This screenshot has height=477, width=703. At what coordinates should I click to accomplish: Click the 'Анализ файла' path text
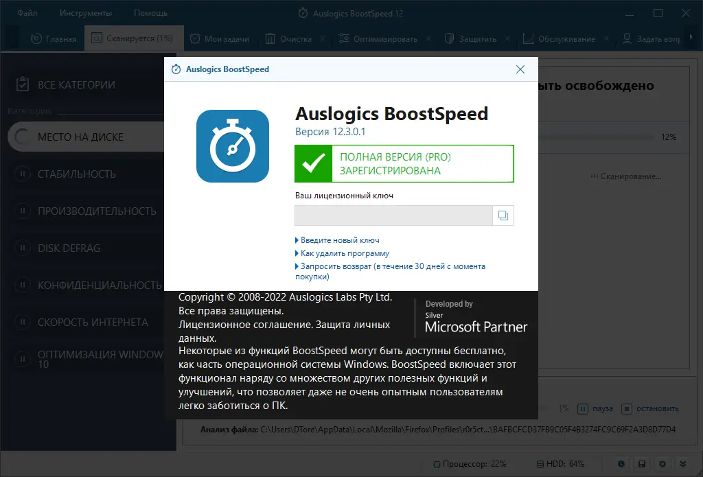pos(437,430)
